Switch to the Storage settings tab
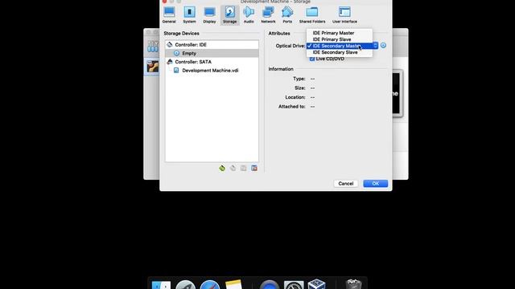This screenshot has width=515, height=289. [x=229, y=14]
